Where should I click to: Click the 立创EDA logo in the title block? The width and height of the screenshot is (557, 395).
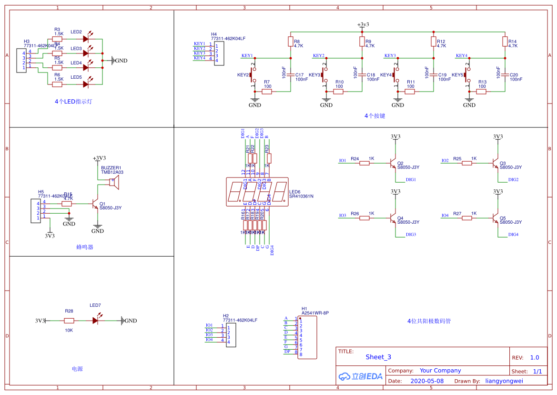(x=361, y=376)
